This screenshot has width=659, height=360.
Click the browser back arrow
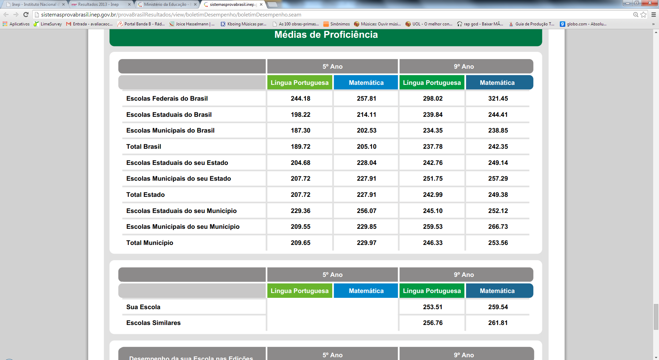[6, 14]
